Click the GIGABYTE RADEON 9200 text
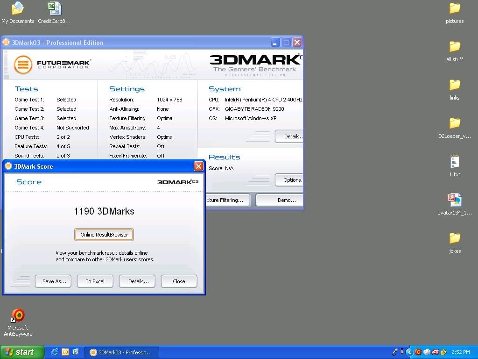478x359 pixels. pos(254,109)
